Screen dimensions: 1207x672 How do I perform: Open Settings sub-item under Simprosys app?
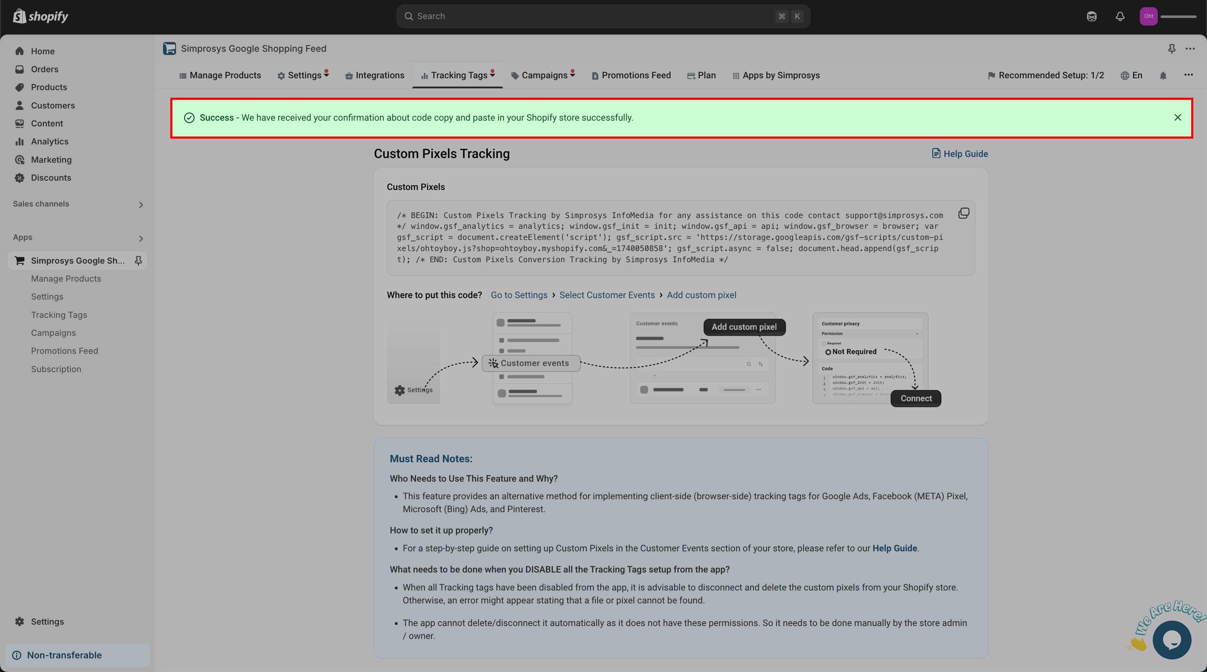(47, 297)
